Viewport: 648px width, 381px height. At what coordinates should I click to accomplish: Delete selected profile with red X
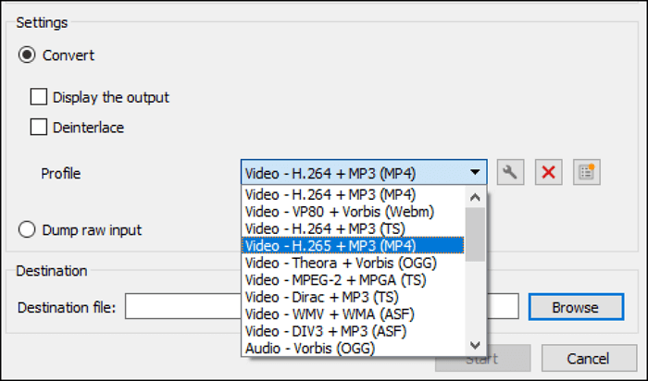(x=547, y=172)
